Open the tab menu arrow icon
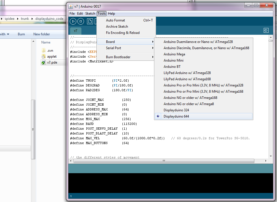 coord(266,30)
